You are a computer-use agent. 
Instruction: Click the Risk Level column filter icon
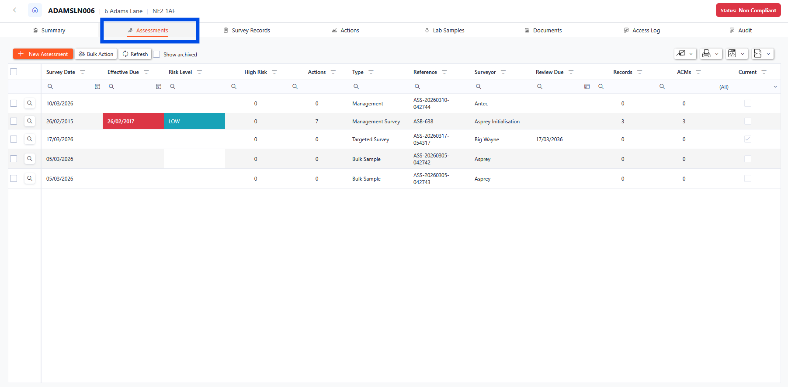[x=199, y=72]
